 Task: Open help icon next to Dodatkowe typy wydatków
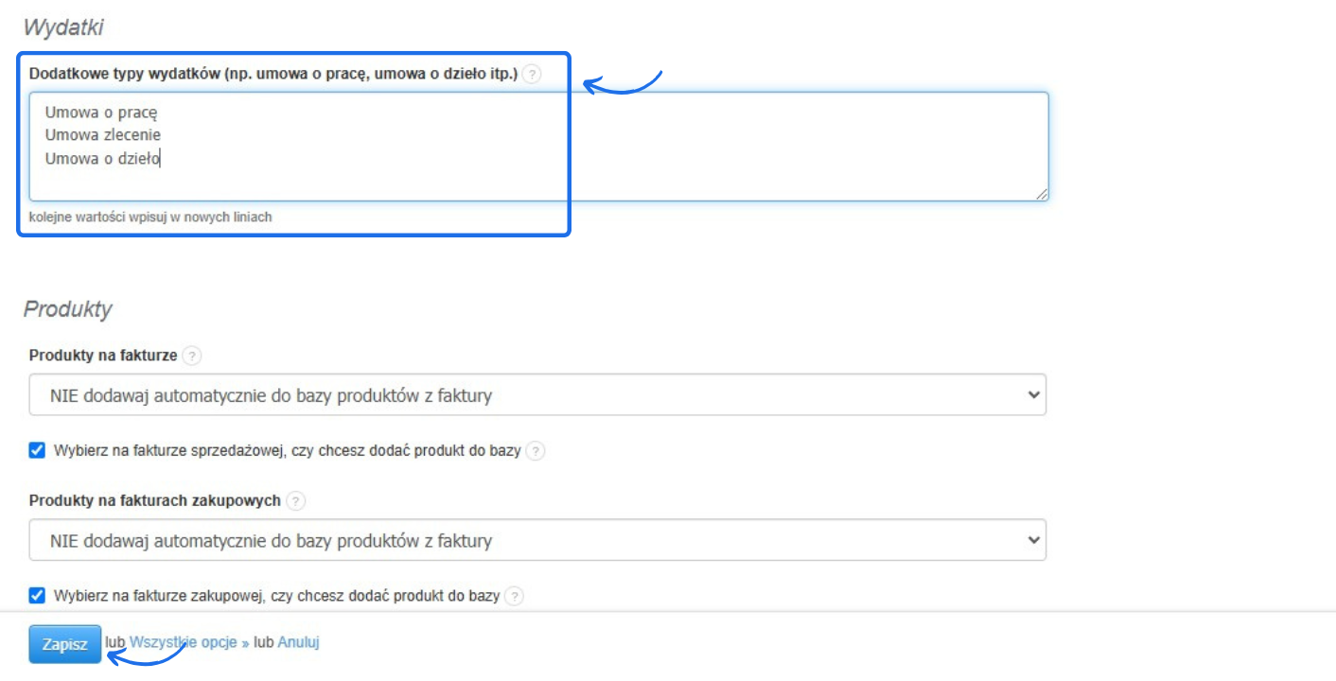pos(532,74)
